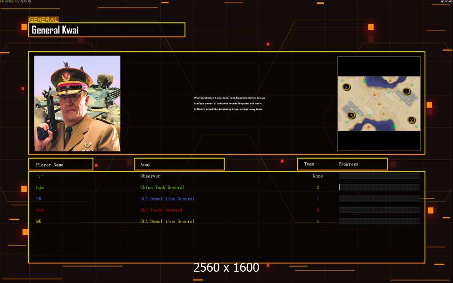Click the Observer's loading progress bar
The width and height of the screenshot is (453, 283).
click(379, 176)
